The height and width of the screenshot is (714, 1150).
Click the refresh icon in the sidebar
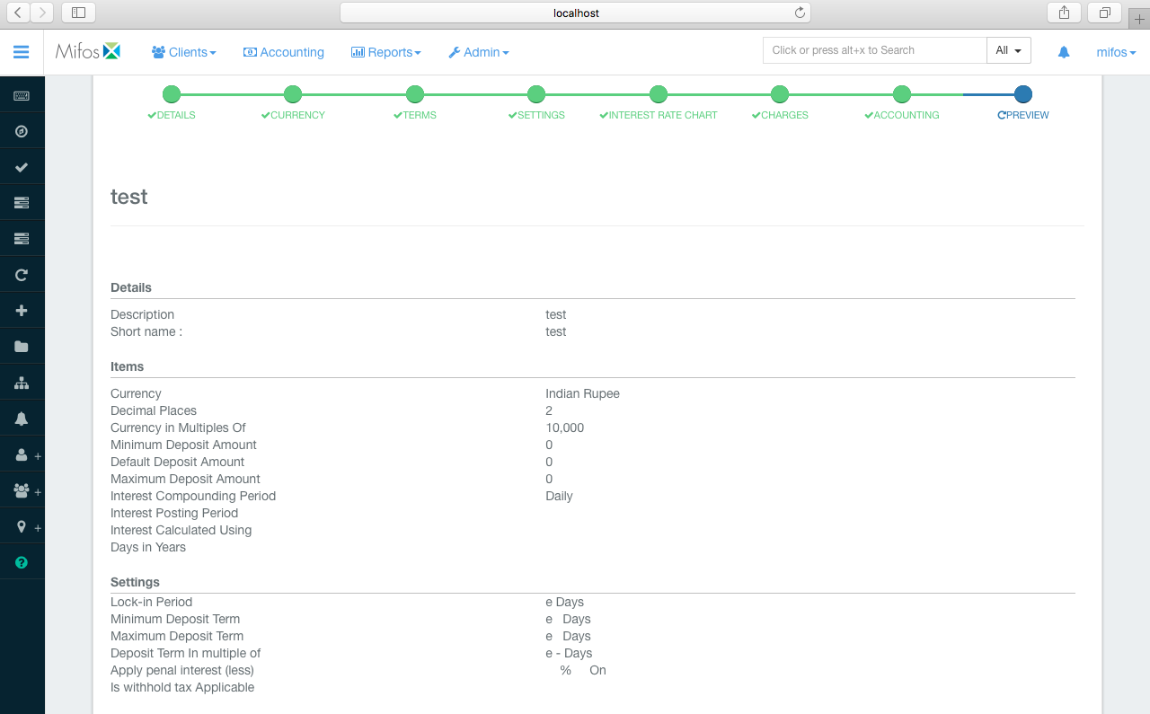click(22, 273)
